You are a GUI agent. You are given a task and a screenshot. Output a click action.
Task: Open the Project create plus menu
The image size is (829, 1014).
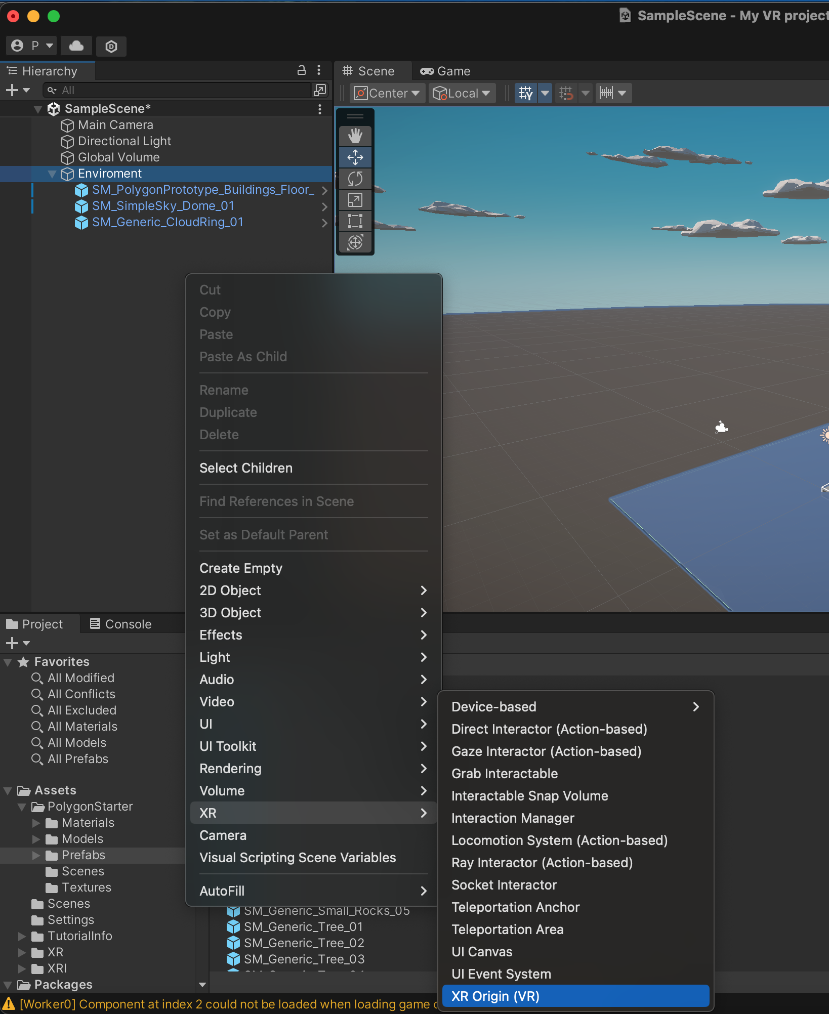click(18, 643)
